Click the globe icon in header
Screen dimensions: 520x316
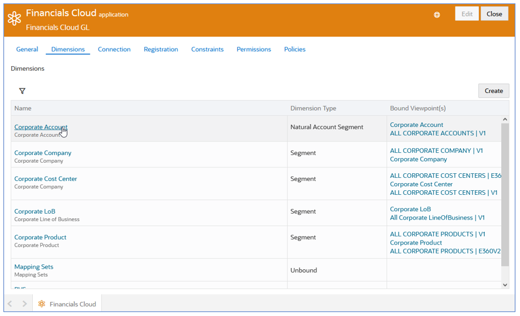(x=437, y=15)
